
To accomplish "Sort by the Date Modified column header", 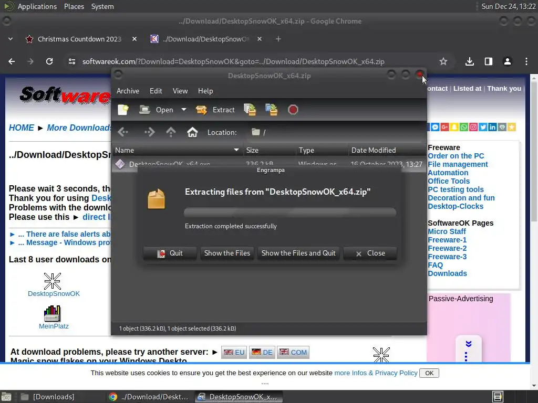I will 387,150.
